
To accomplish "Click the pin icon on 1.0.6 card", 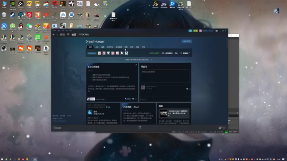I will tap(136, 65).
